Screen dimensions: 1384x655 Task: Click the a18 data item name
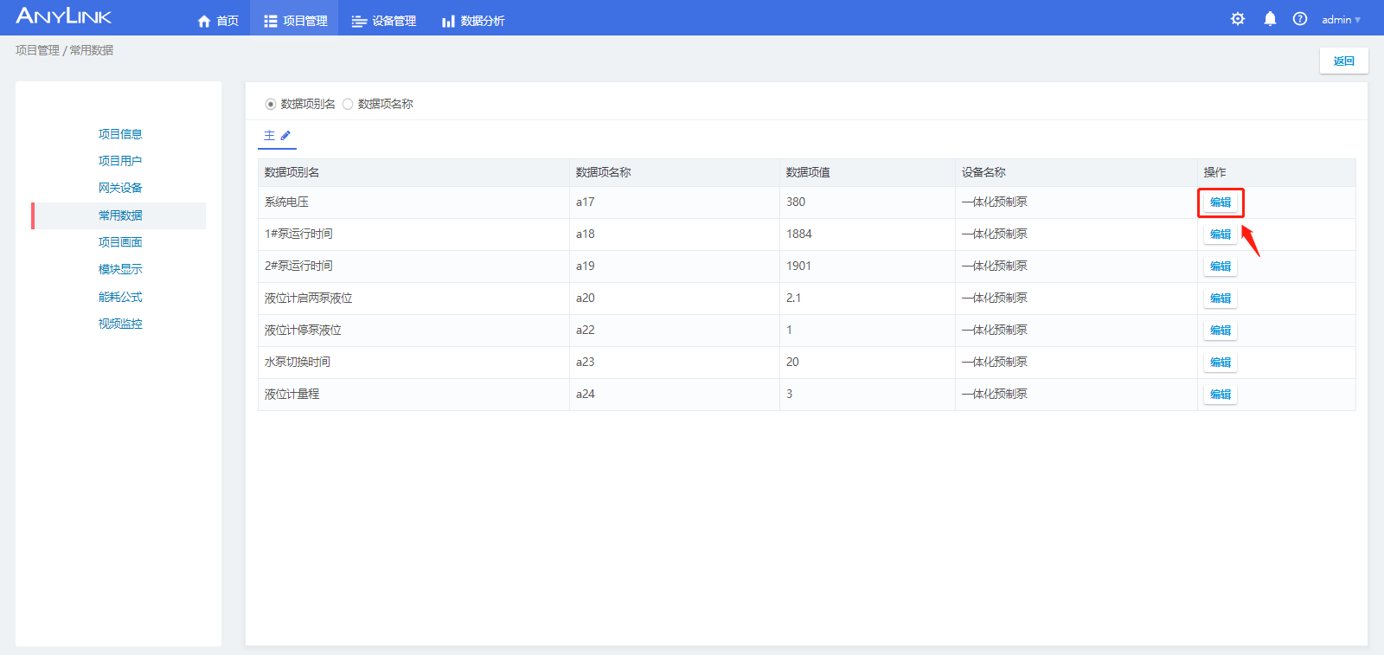[585, 234]
